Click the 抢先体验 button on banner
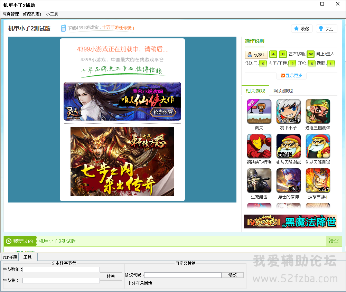Screen dimensions: 346x292 click(163, 112)
